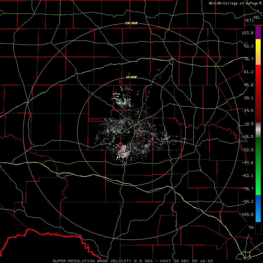This screenshot has width=263, height=263.
Task: Click the blue segment of the color bar
Action: coord(258,208)
